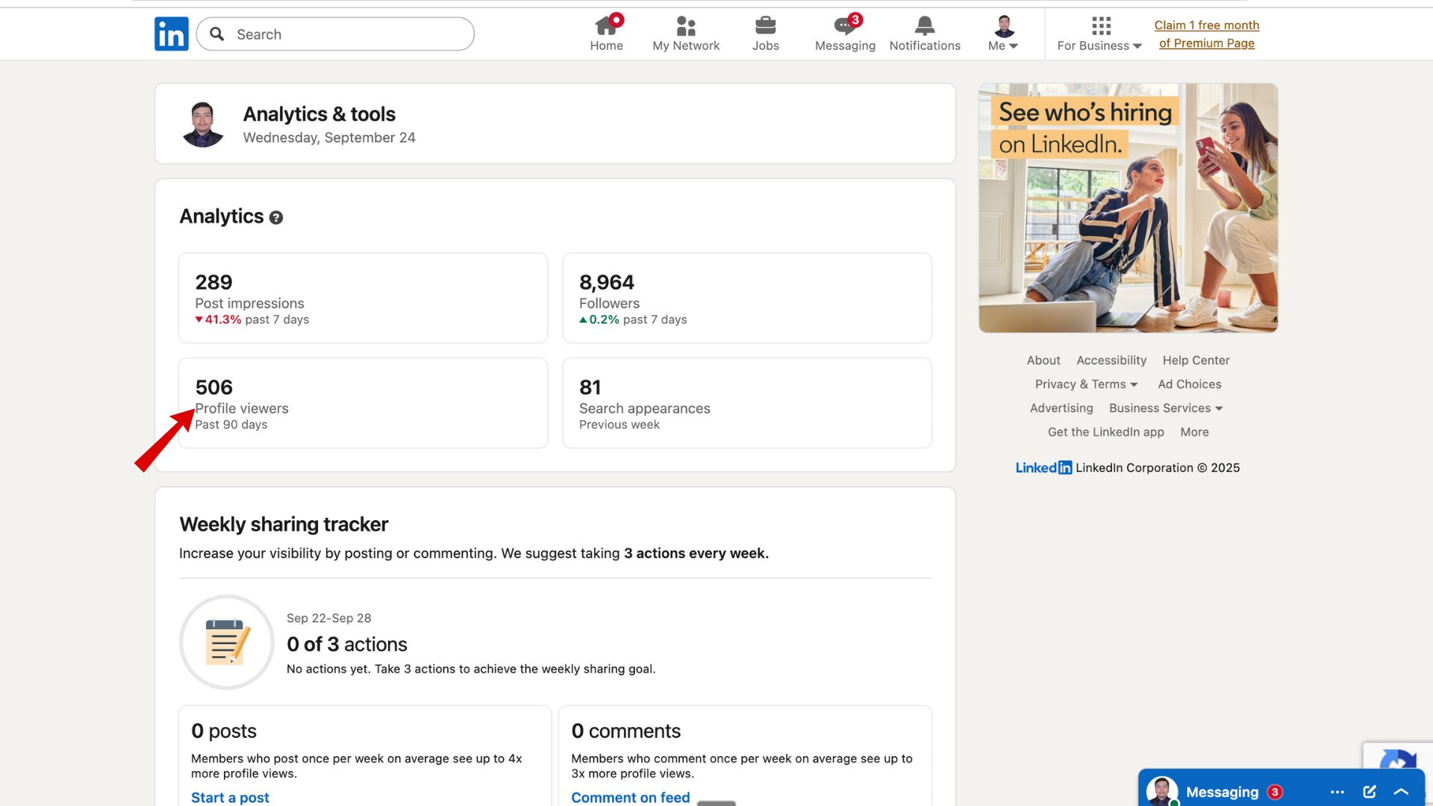Expand the messaging overlay chevron

tap(1401, 792)
